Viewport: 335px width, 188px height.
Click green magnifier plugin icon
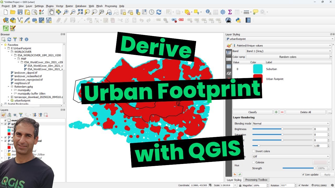[5, 28]
